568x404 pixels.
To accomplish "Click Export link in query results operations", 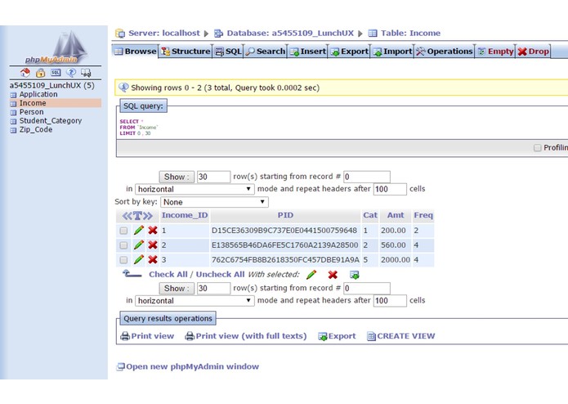I will [x=337, y=336].
